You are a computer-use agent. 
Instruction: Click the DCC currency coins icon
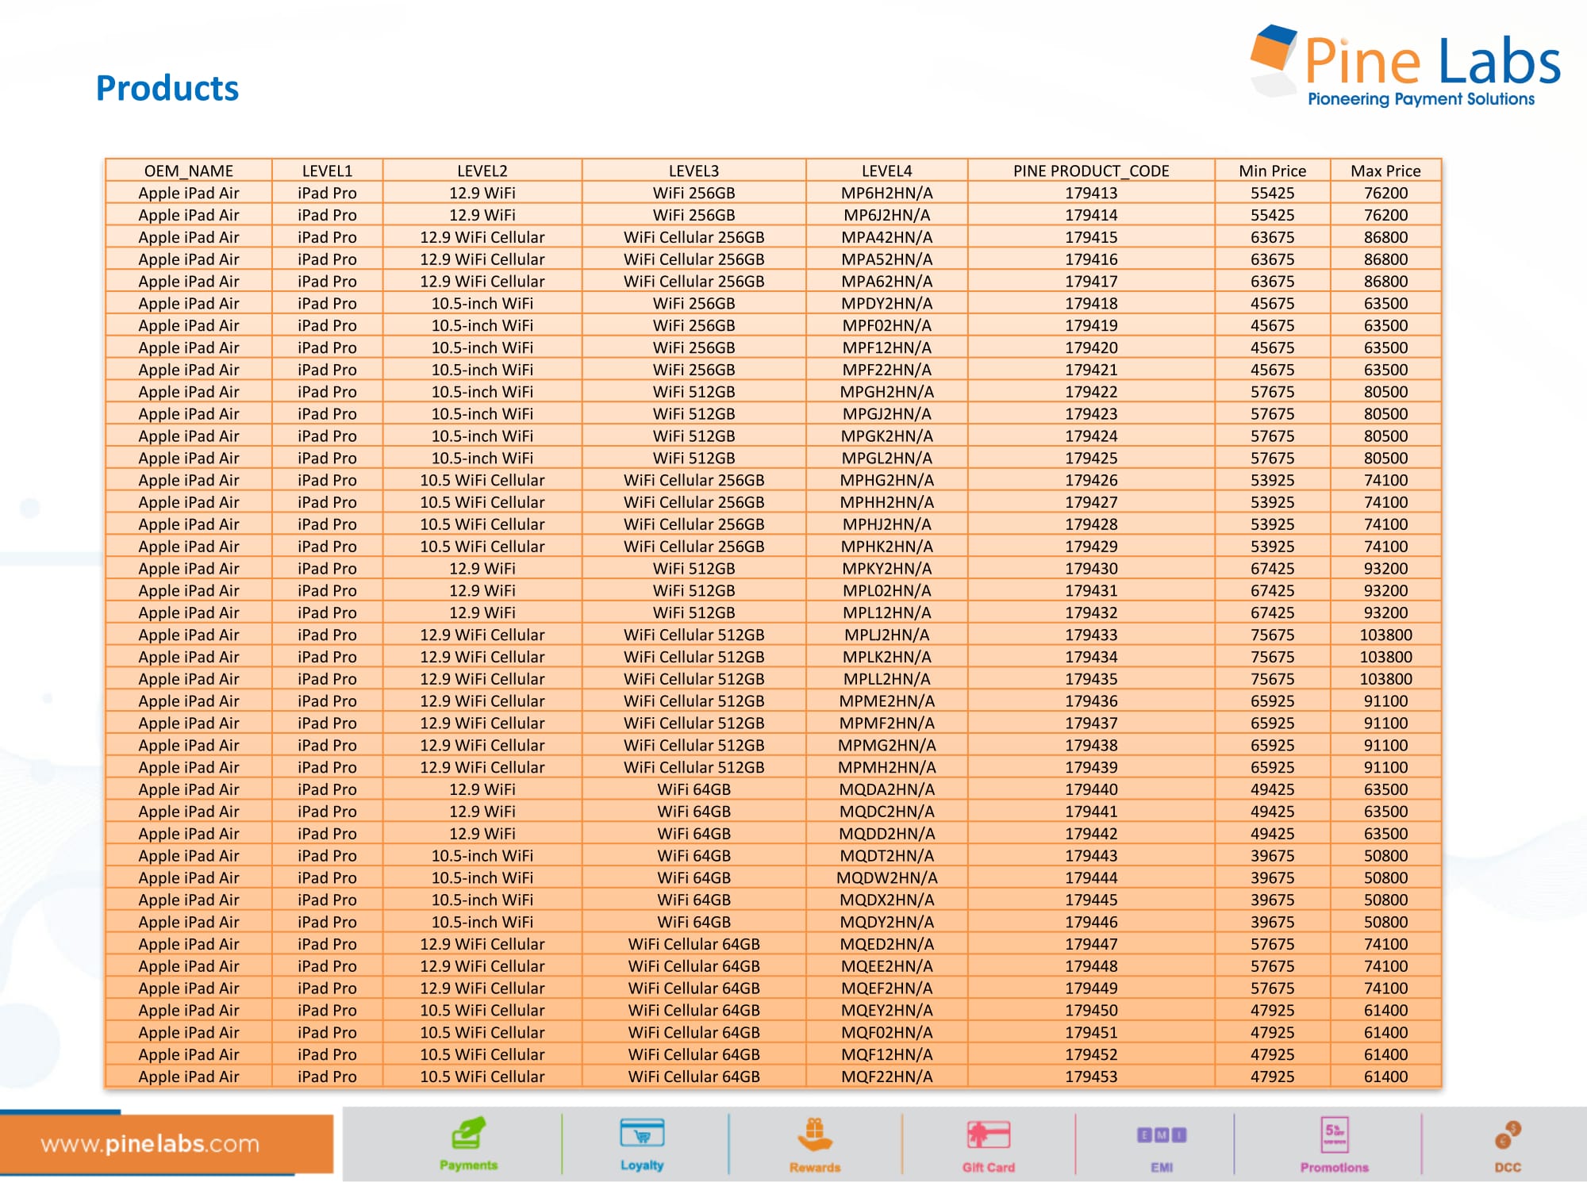pos(1507,1135)
